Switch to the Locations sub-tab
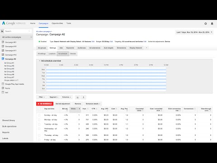This screenshot has height=163, width=217. click(x=52, y=54)
